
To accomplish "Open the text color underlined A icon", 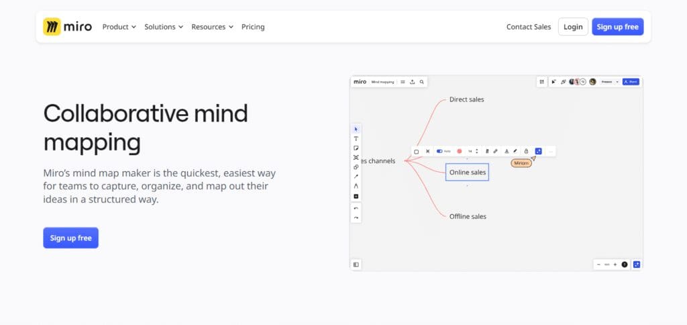I will (x=507, y=151).
